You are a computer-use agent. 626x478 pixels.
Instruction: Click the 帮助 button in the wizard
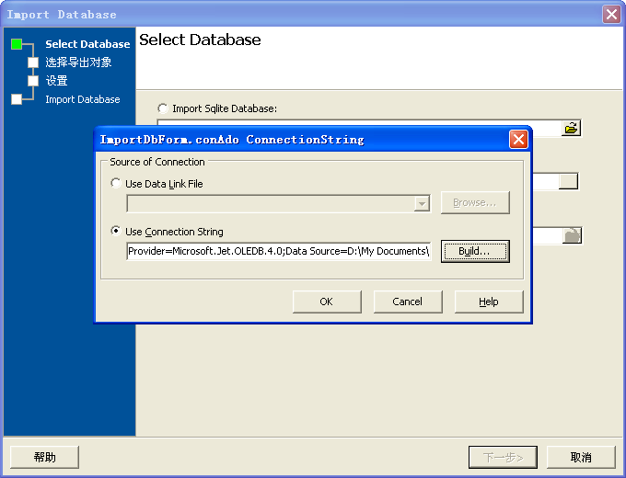pyautogui.click(x=44, y=457)
